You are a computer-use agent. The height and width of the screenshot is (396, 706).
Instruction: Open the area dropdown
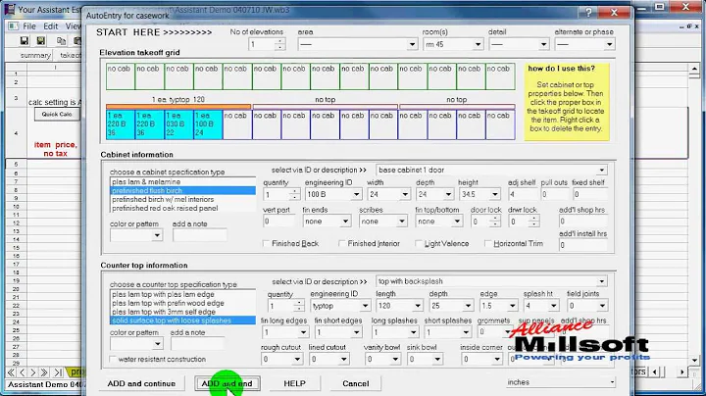click(412, 44)
